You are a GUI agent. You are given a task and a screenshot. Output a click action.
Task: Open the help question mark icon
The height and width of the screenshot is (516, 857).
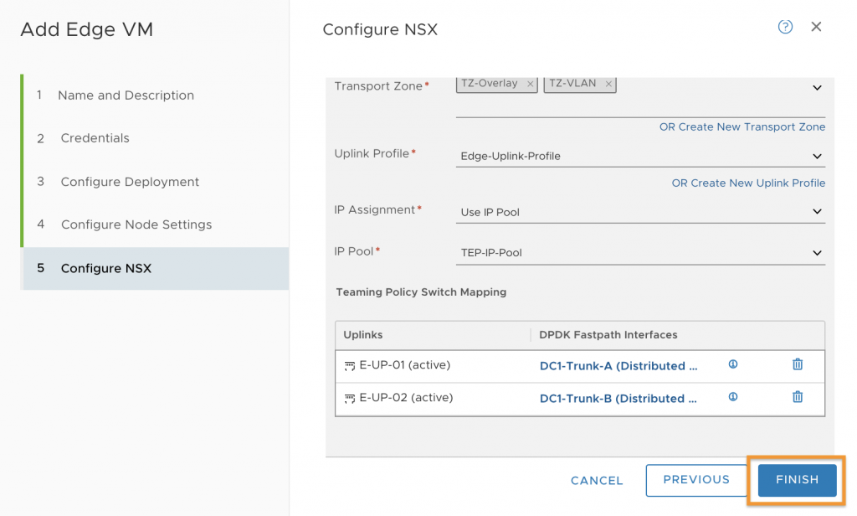[x=785, y=27]
